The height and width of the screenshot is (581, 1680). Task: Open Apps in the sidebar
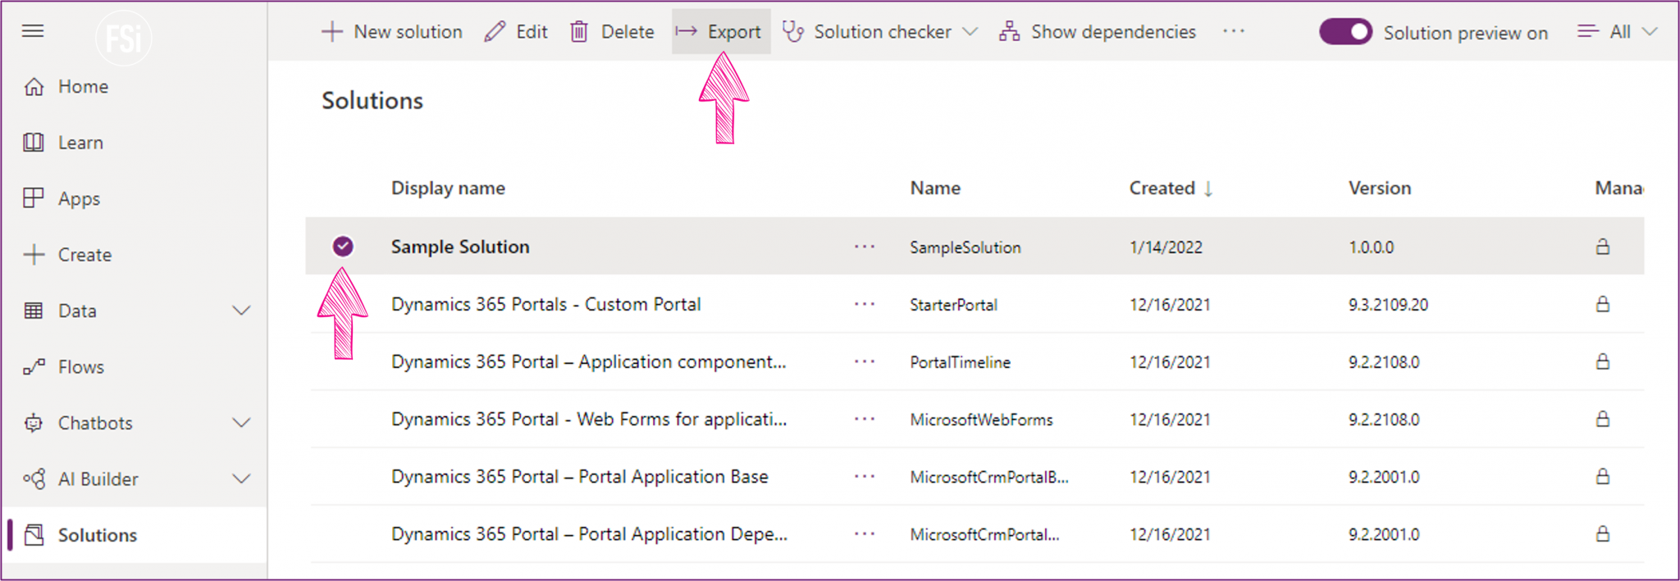click(x=79, y=199)
